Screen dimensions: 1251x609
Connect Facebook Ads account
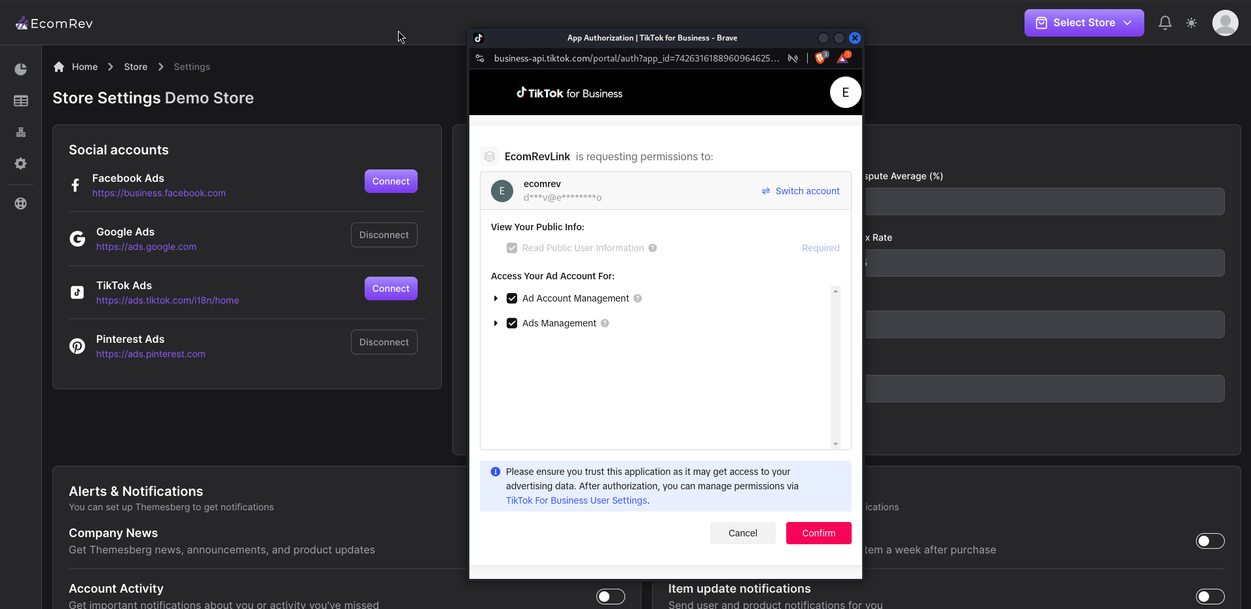[391, 181]
